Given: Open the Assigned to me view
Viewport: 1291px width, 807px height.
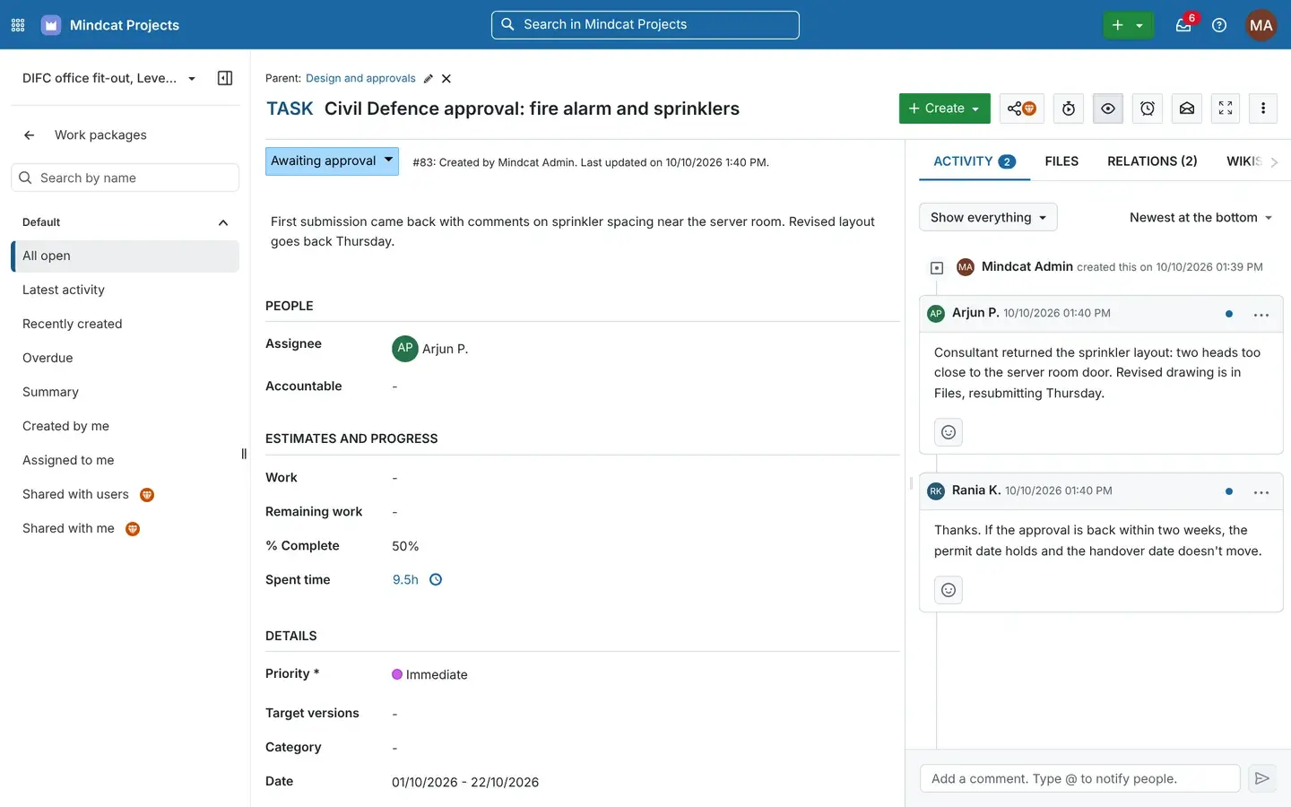Looking at the screenshot, I should pyautogui.click(x=126, y=460).
